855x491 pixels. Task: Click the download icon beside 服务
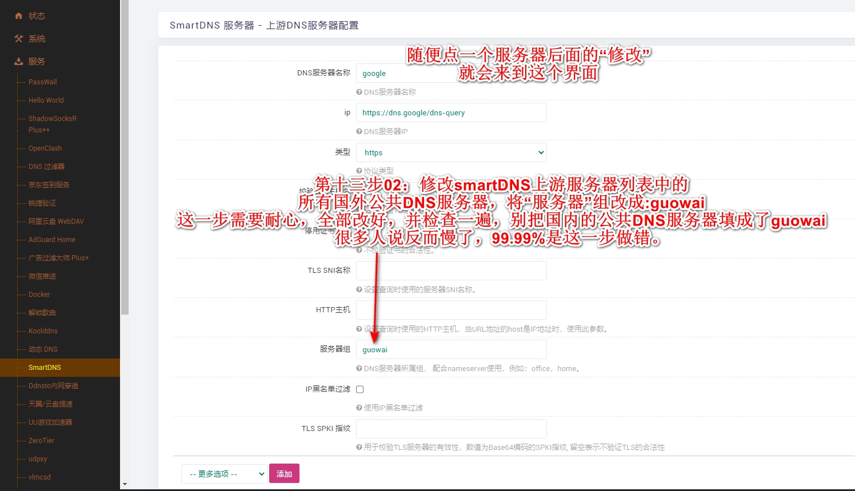click(19, 62)
